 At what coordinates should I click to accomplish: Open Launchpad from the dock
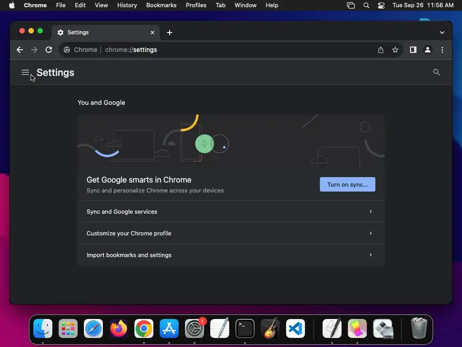(68, 328)
